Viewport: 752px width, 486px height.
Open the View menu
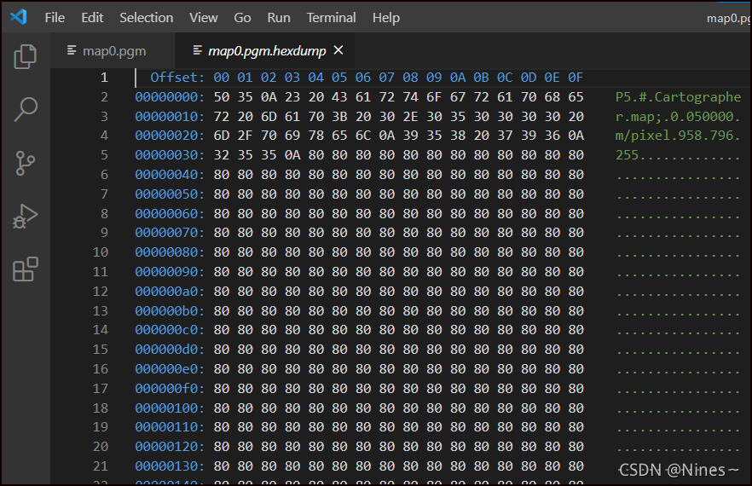point(203,18)
